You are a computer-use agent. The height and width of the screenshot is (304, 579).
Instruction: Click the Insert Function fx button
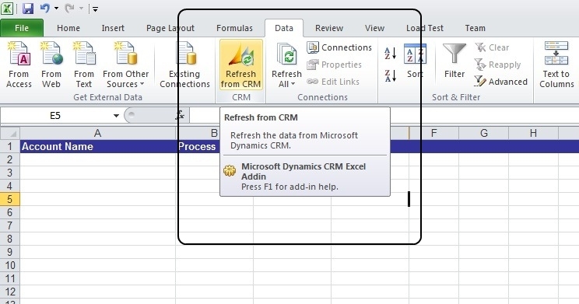click(180, 116)
